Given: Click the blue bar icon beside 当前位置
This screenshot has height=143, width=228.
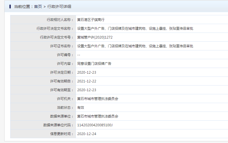Looking at the screenshot, I should click(10, 7).
